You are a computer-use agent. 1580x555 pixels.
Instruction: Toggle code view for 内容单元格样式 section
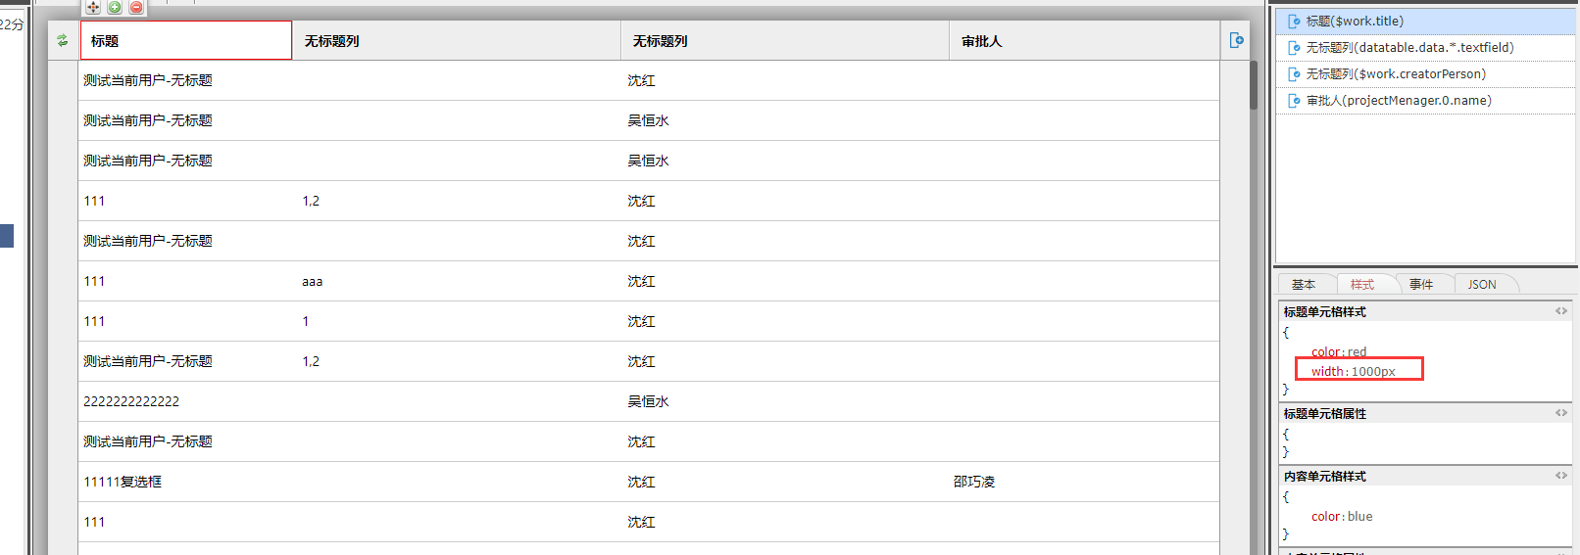pyautogui.click(x=1560, y=476)
